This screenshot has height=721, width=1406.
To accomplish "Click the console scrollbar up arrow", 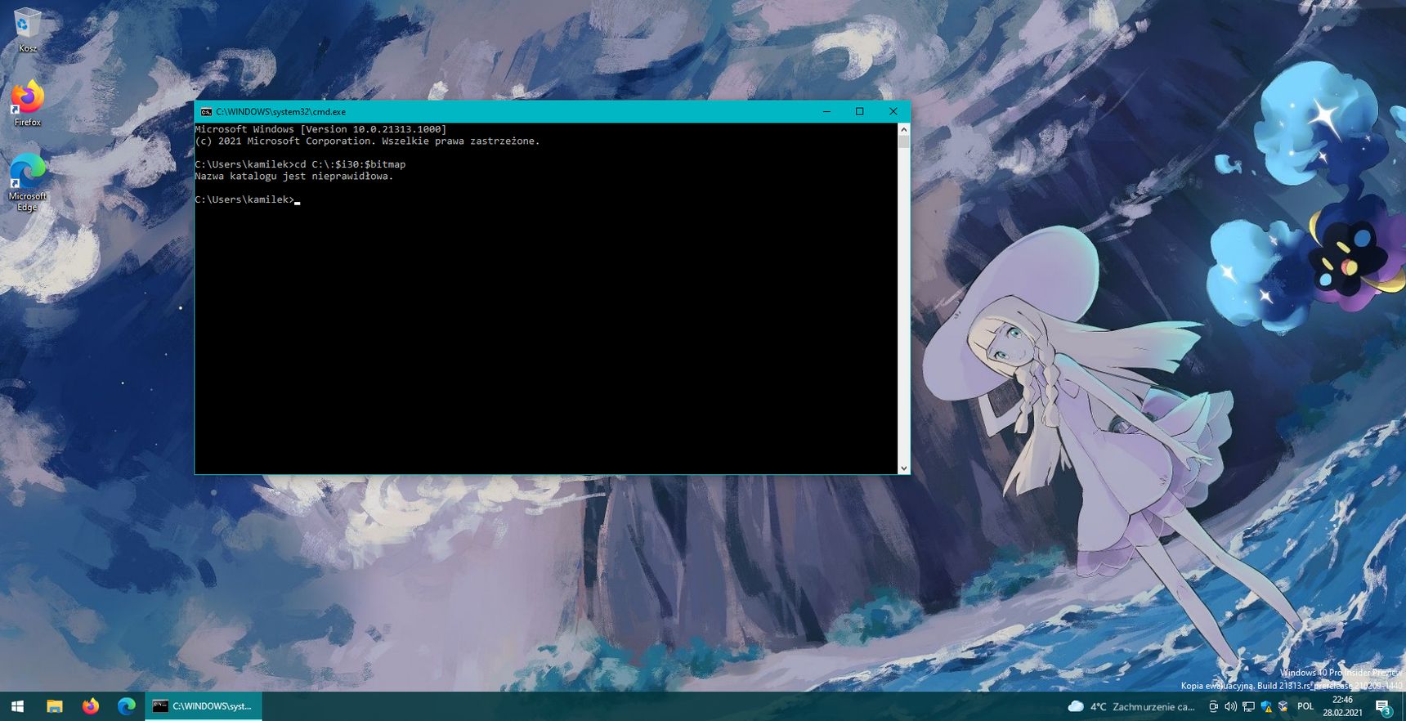I will click(x=903, y=129).
